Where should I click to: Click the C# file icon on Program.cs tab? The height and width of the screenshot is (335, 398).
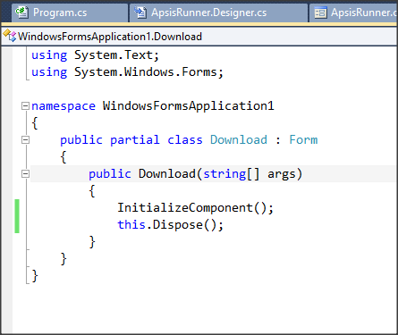click(22, 13)
